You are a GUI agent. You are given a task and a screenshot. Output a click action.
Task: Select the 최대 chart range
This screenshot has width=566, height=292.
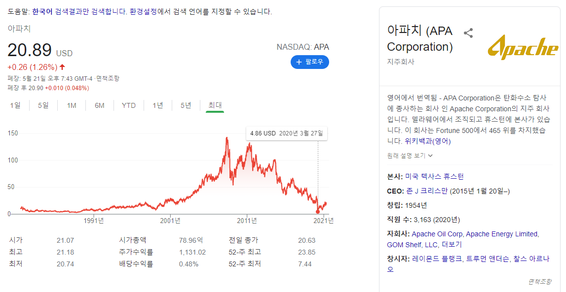point(214,105)
